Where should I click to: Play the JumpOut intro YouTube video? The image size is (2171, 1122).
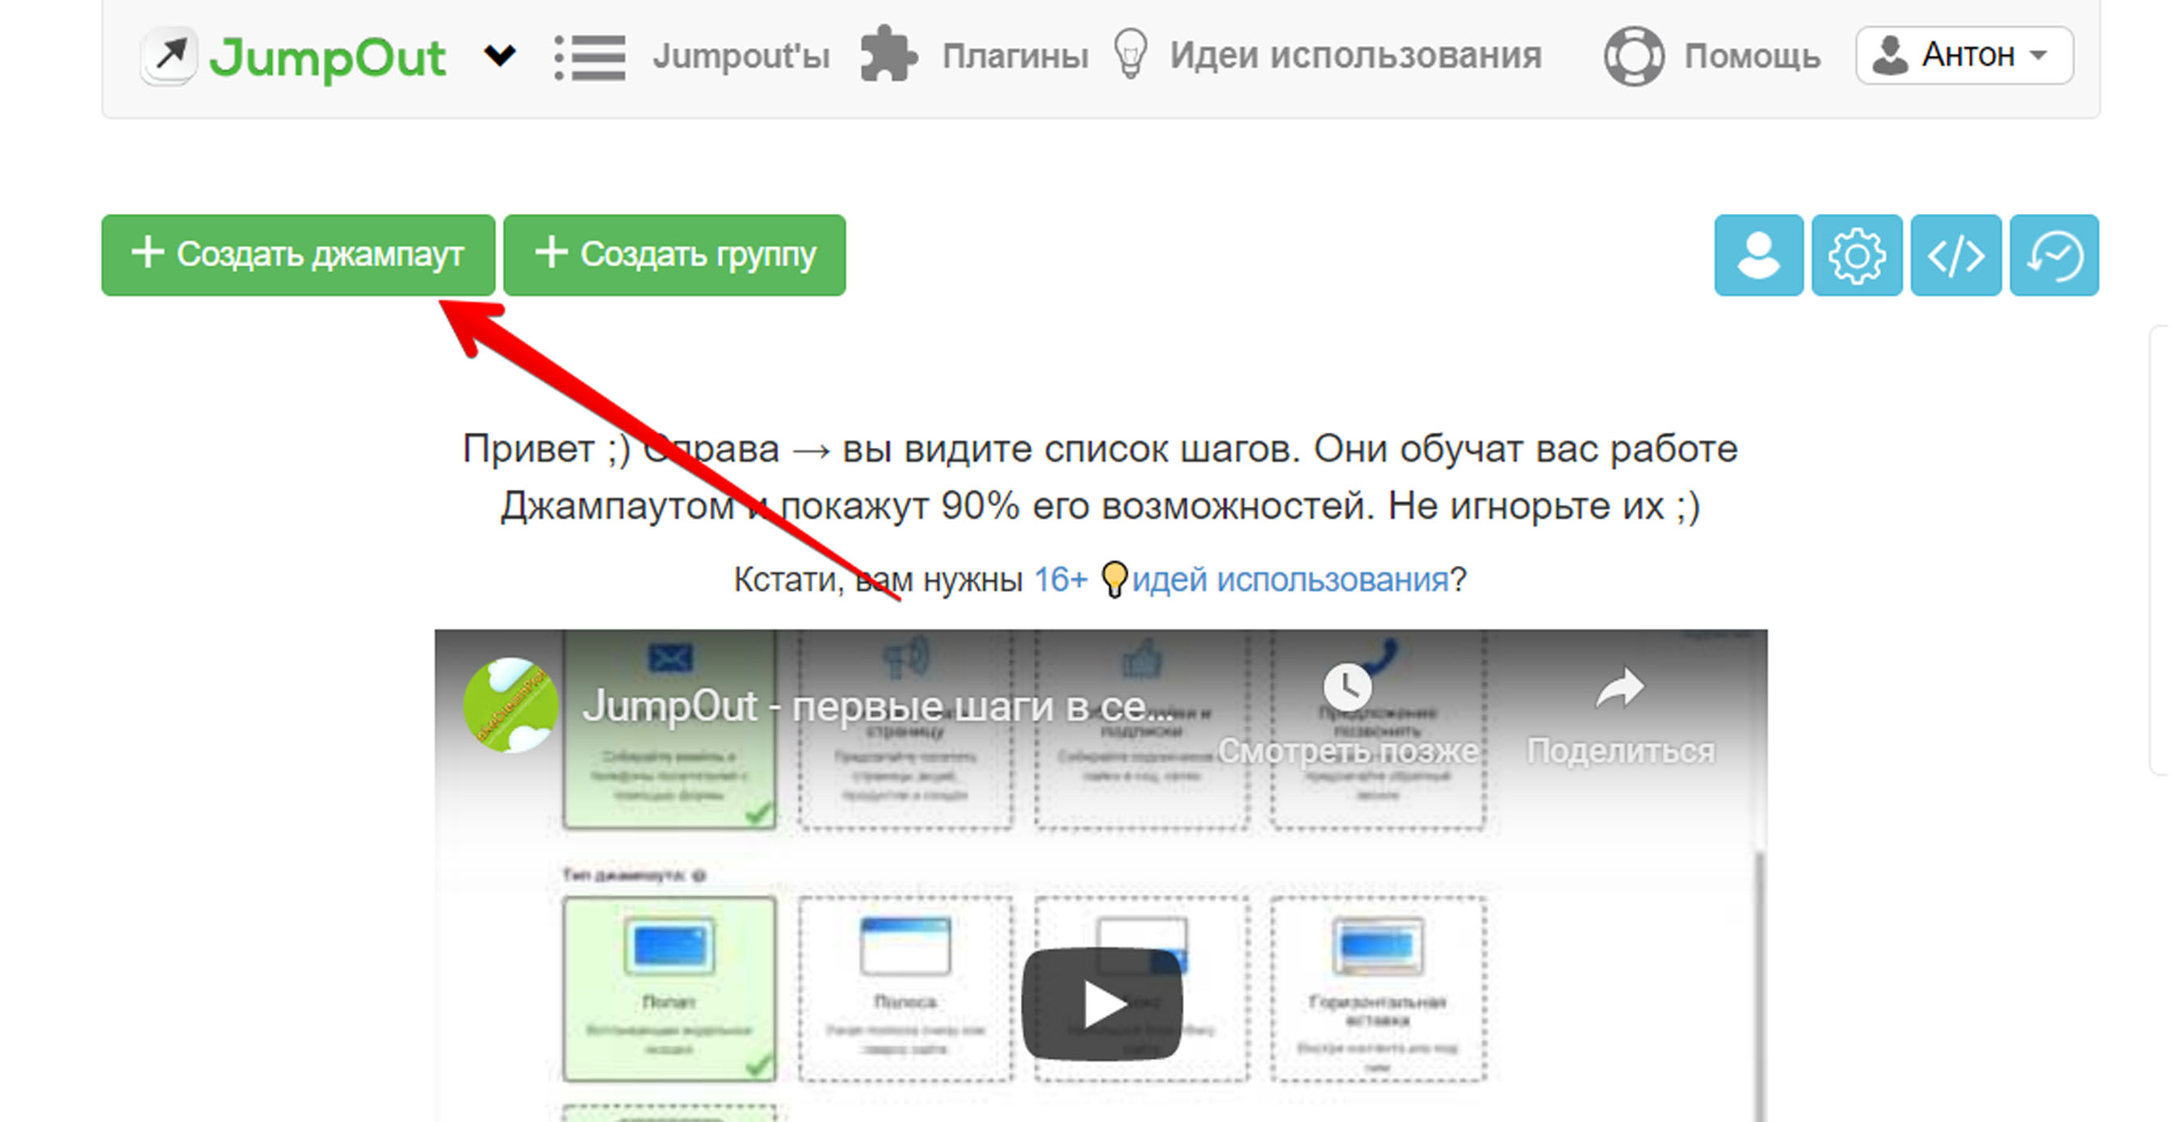pos(1102,1004)
